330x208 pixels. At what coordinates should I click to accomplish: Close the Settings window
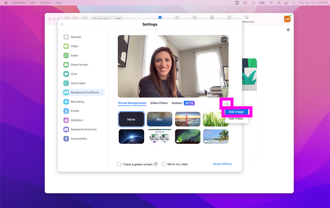pyautogui.click(x=62, y=24)
